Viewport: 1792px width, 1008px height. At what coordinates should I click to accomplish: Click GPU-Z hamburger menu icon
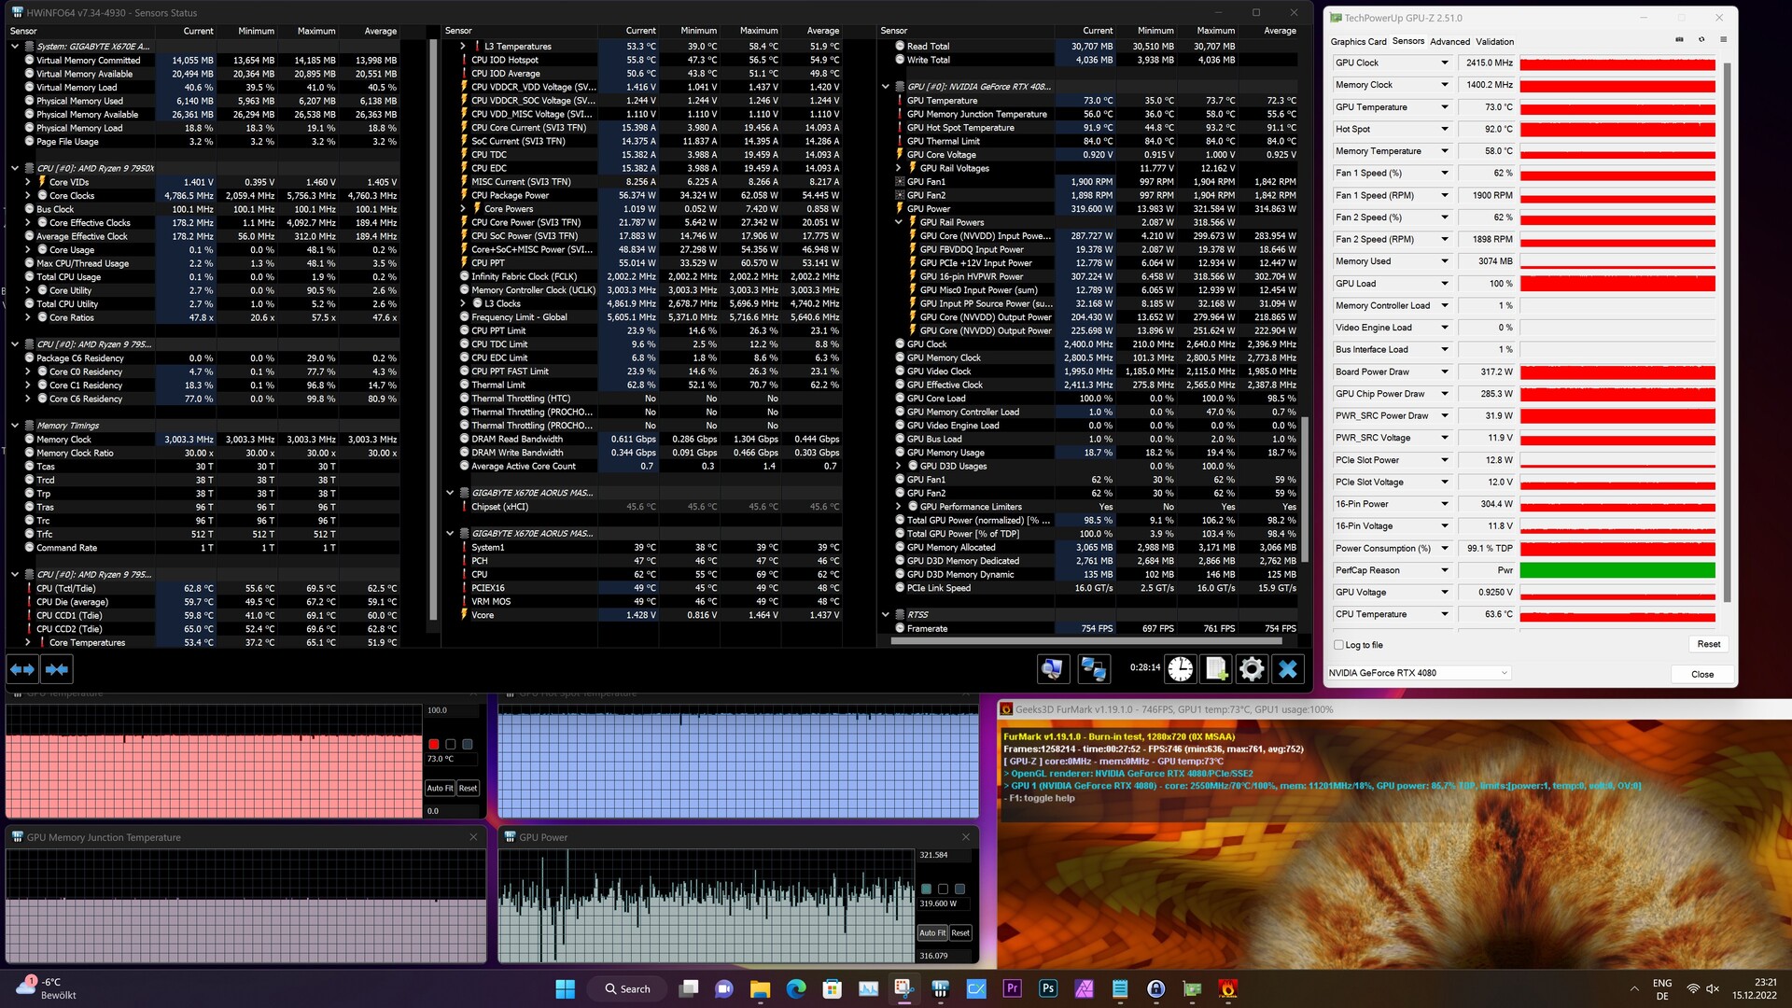pos(1723,40)
